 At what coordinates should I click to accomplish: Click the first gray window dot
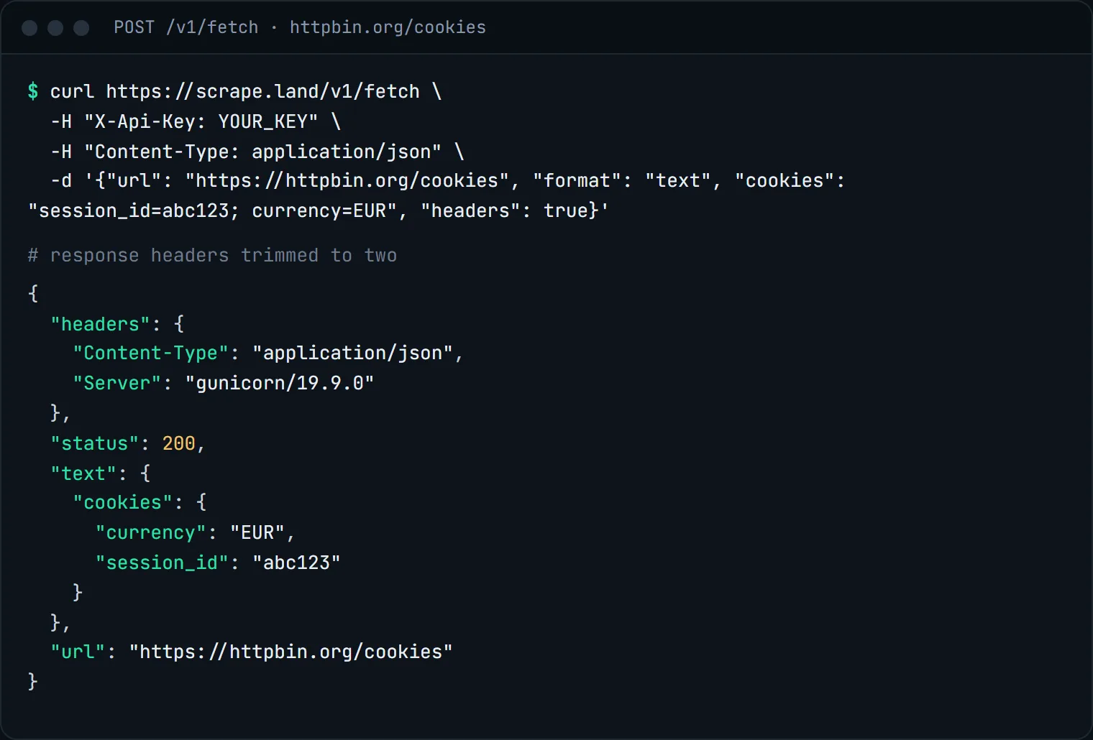tap(29, 28)
